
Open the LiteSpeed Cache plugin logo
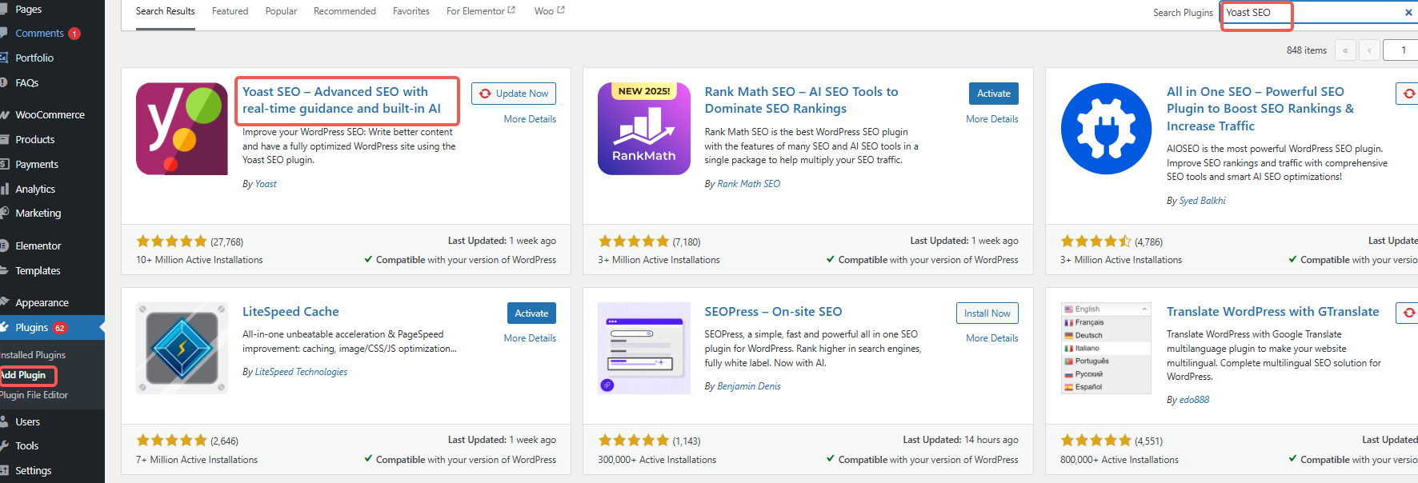[x=182, y=348]
